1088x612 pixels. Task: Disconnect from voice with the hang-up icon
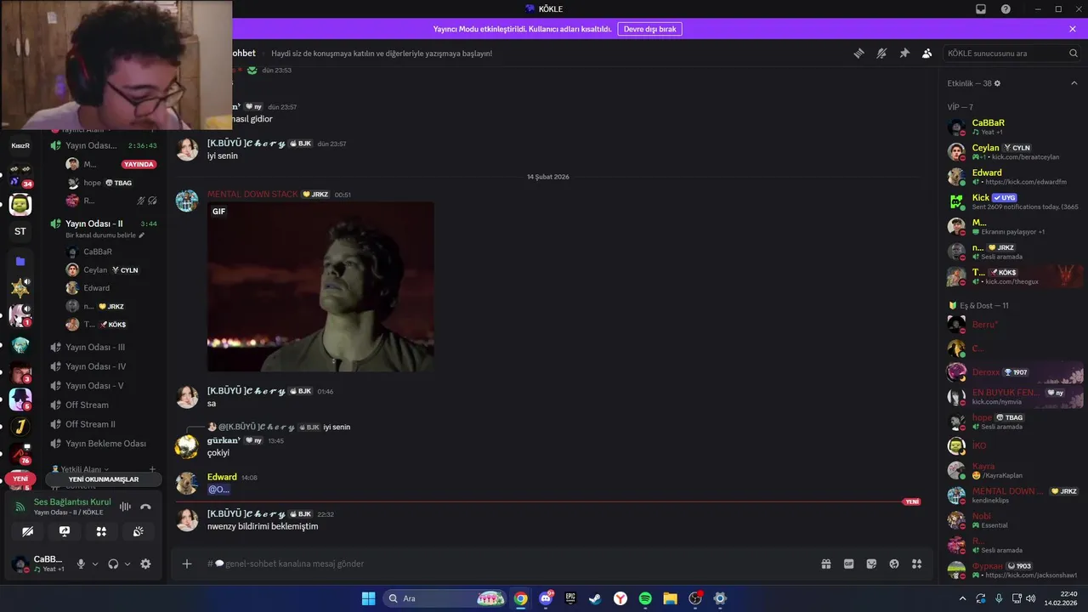pos(145,507)
